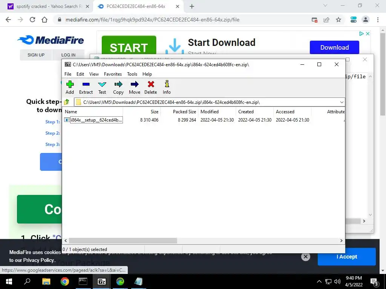
Task: Click the SIGN UP button on MediaFire
Action: [36, 55]
